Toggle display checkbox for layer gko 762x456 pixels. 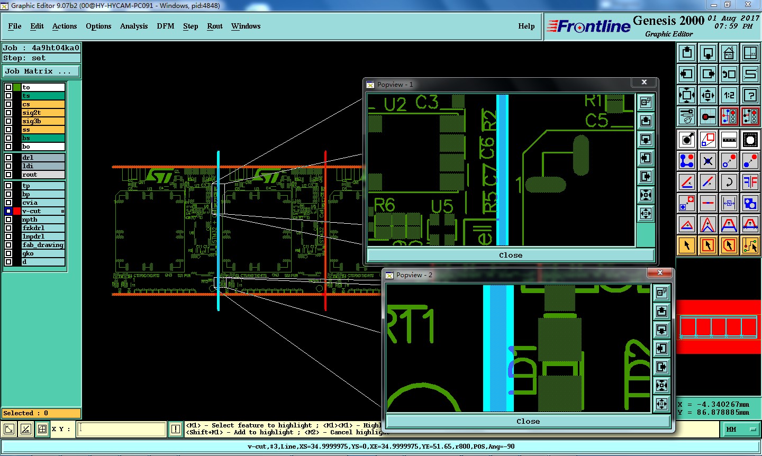tap(8, 253)
